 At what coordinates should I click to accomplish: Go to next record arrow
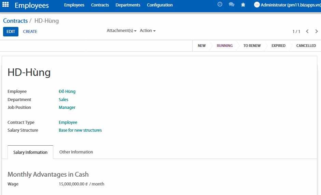316,31
